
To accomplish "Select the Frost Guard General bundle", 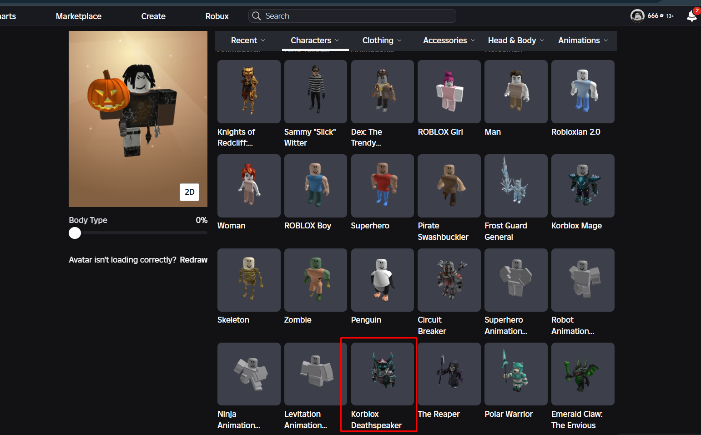I will coord(516,186).
